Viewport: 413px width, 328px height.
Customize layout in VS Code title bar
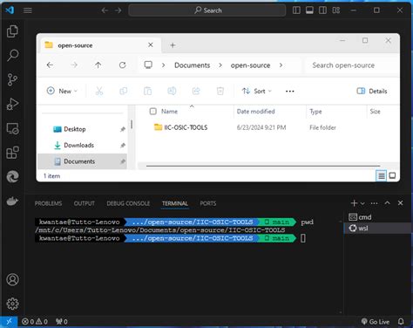(x=336, y=10)
